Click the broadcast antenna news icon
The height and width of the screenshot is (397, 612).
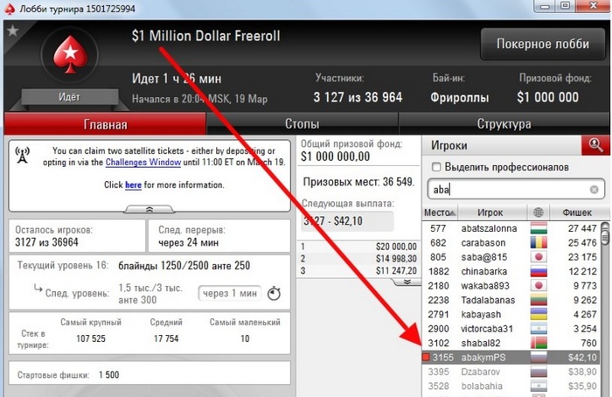tap(22, 155)
